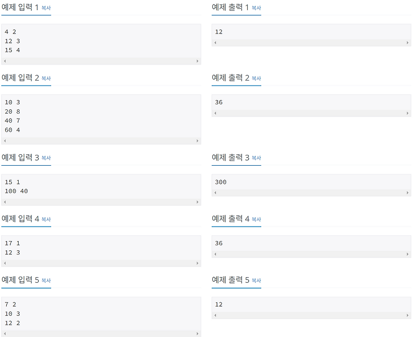Click 복사 beside 예제 입력 5

[45, 280]
